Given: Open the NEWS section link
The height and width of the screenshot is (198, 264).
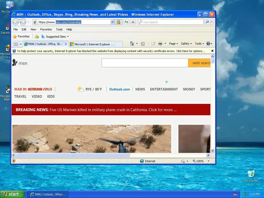Looking at the screenshot, I should point(140,89).
